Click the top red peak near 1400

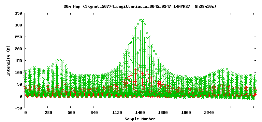click(x=140, y=66)
